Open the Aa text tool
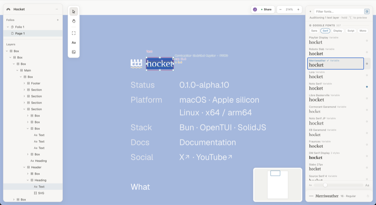 pos(73,43)
